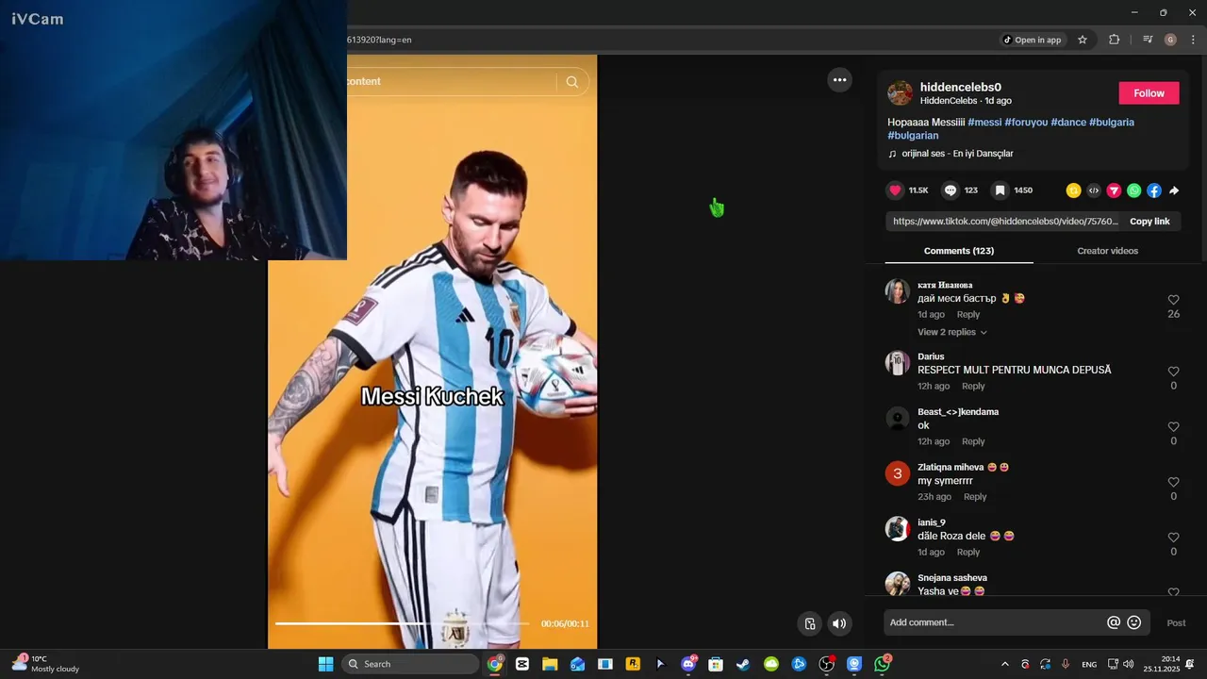
Task: Reply to катя Иванова's comment
Action: (x=968, y=315)
